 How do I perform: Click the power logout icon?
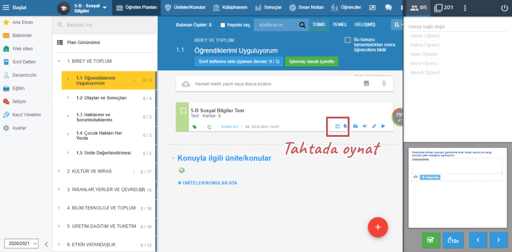tap(504, 8)
